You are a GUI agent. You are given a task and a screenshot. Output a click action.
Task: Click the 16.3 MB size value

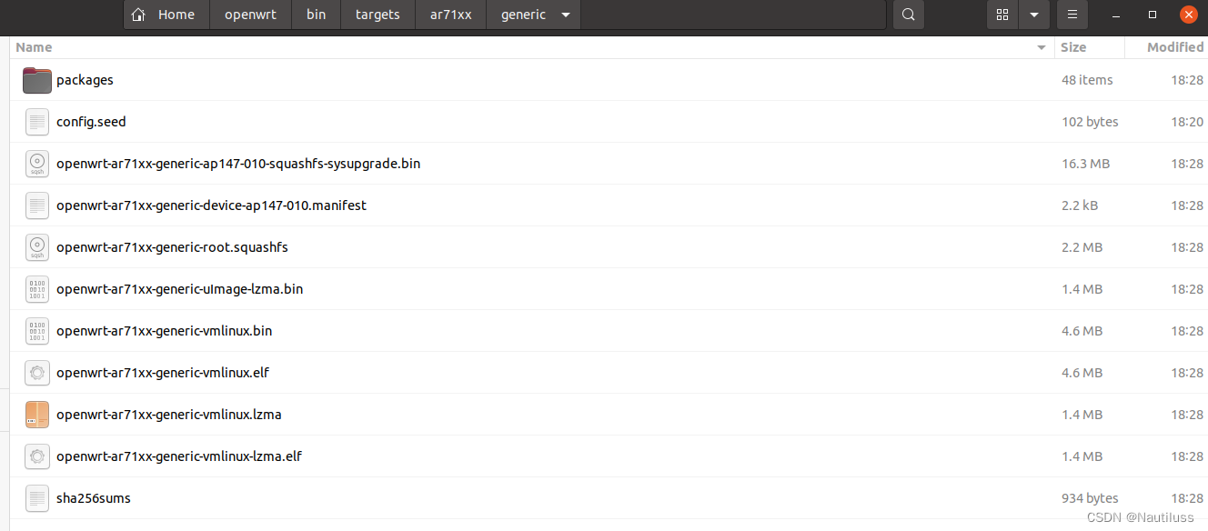tap(1085, 164)
